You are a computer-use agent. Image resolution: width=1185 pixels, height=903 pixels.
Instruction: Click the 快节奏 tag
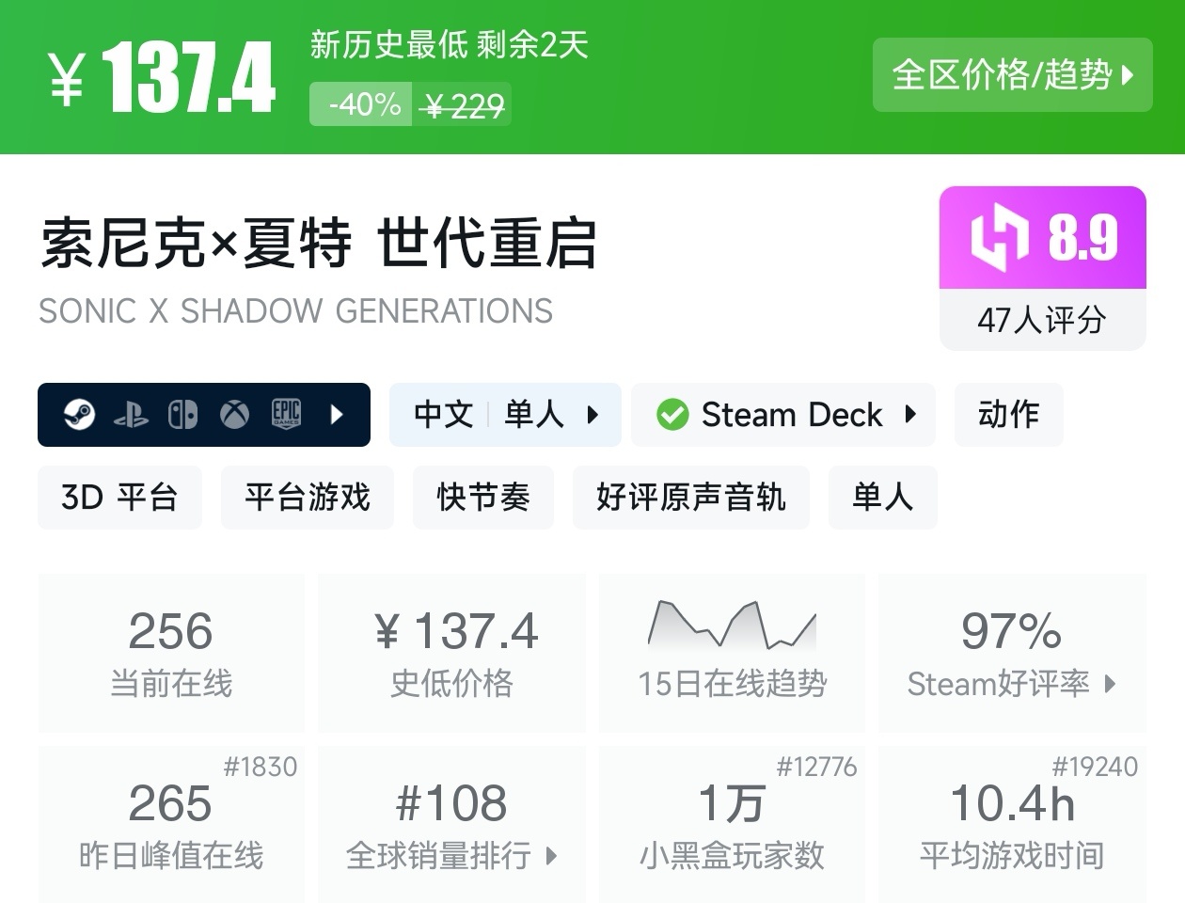[483, 497]
